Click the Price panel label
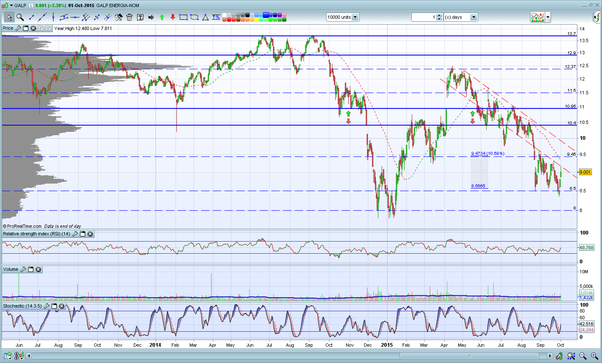The image size is (602, 363). pyautogui.click(x=8, y=28)
